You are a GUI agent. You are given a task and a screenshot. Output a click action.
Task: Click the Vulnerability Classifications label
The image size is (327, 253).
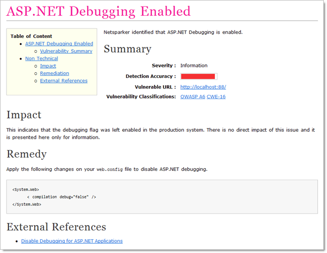(x=141, y=96)
